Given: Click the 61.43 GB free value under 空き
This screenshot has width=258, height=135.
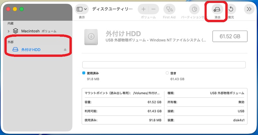Looking at the screenshot, I should point(177,79).
